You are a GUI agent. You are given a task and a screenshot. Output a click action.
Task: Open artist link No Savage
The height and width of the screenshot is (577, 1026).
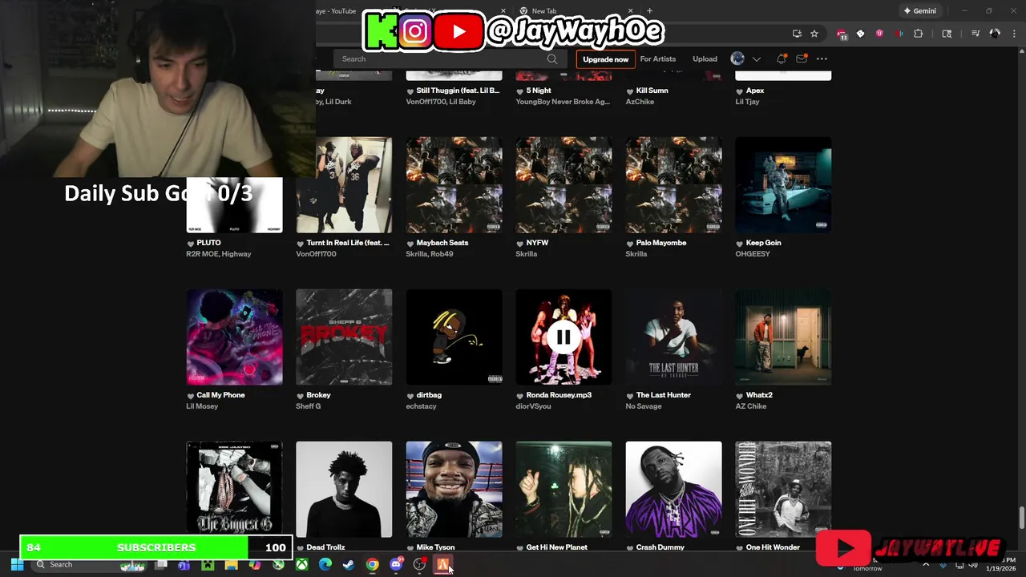point(644,406)
